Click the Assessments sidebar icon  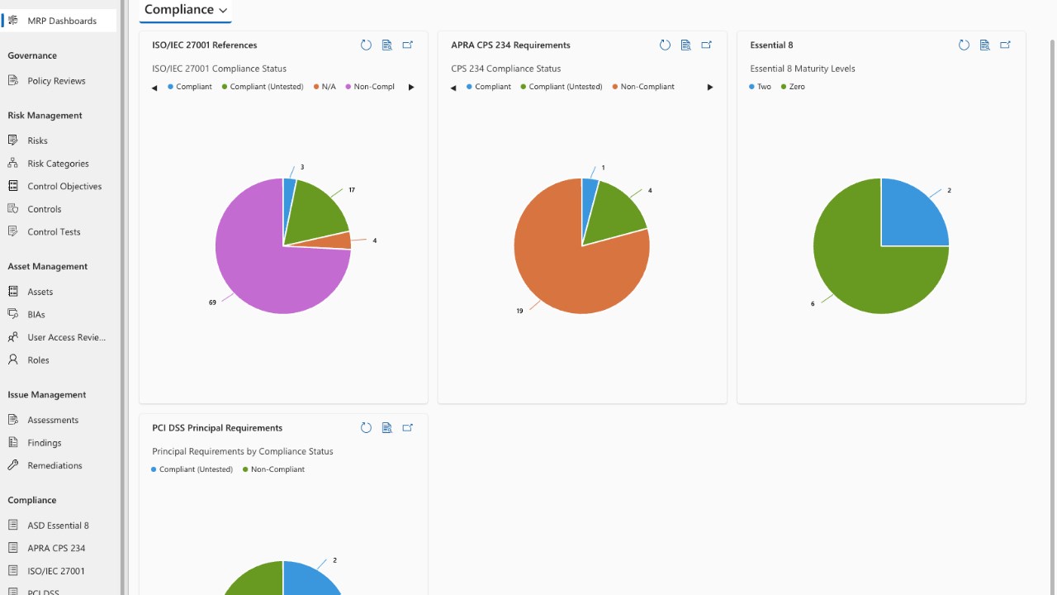[13, 420]
